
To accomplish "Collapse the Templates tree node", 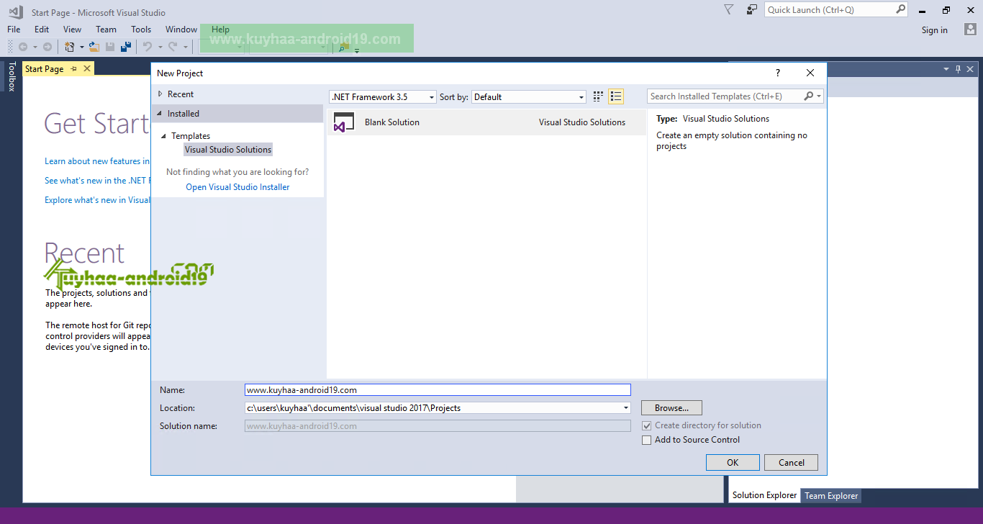I will (164, 136).
